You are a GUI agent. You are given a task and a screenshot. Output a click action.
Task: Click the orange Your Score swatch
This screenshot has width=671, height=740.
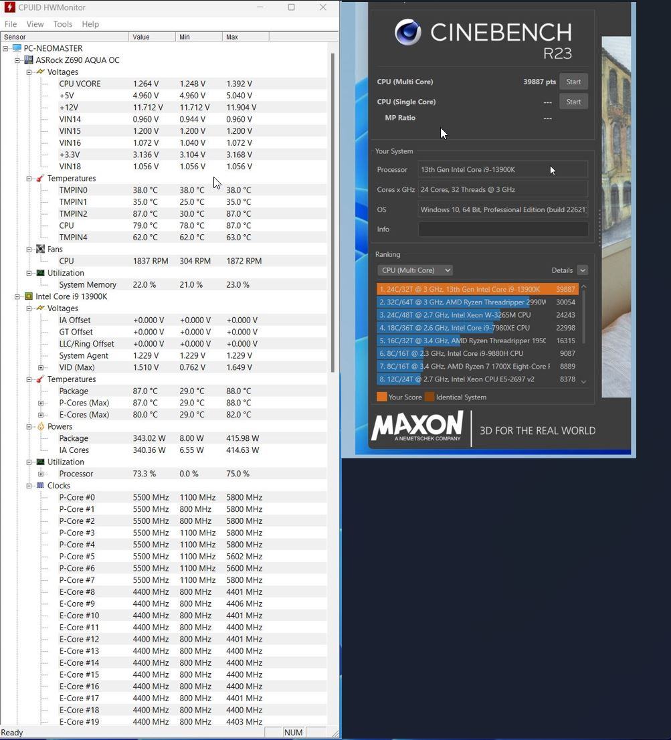click(x=382, y=397)
